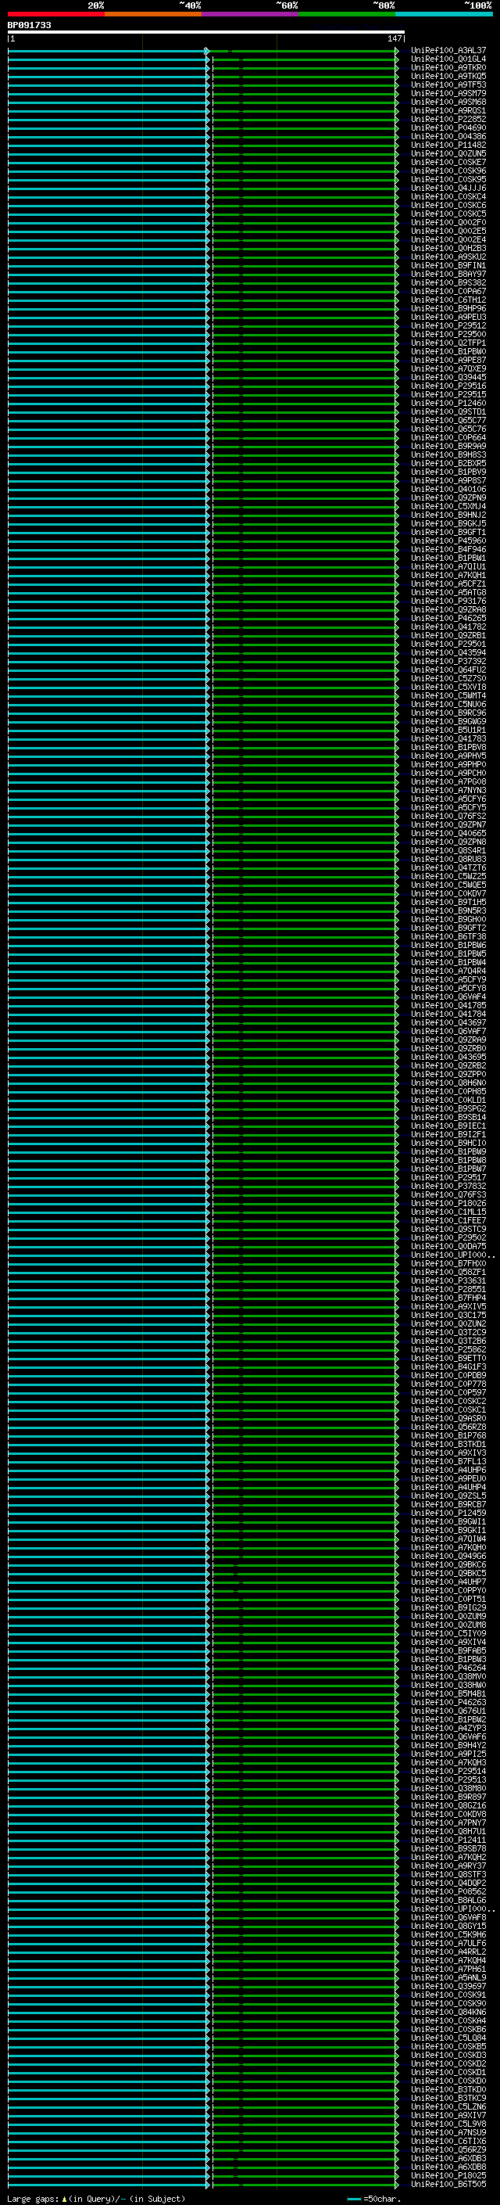Select the UniRef100_B9FIN1 entry
This screenshot has width=500, height=2205.
click(448, 265)
